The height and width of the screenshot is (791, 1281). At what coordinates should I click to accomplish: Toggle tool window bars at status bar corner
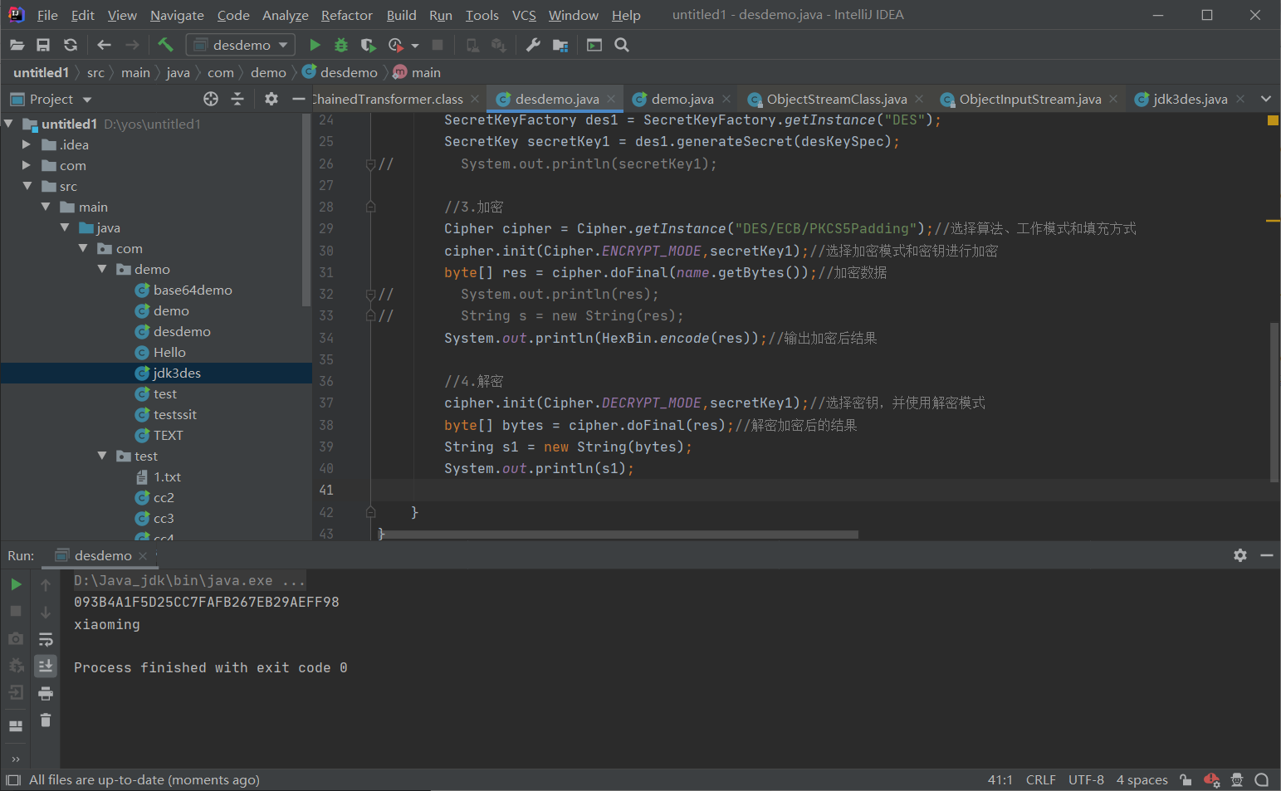click(12, 779)
